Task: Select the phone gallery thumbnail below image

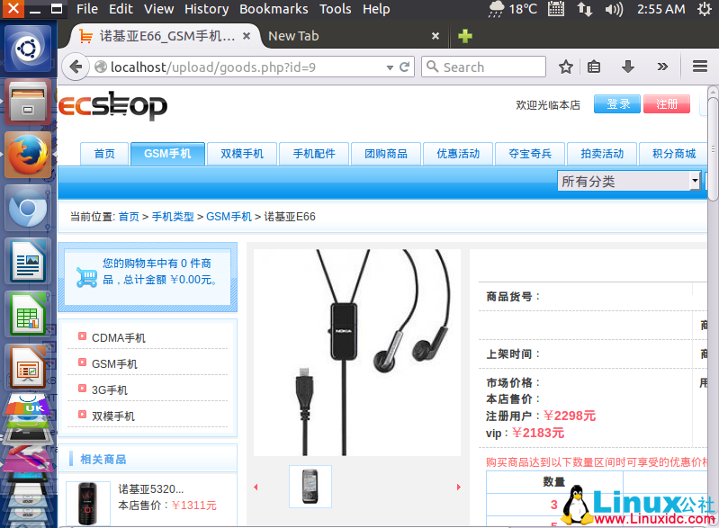Action: pyautogui.click(x=310, y=487)
